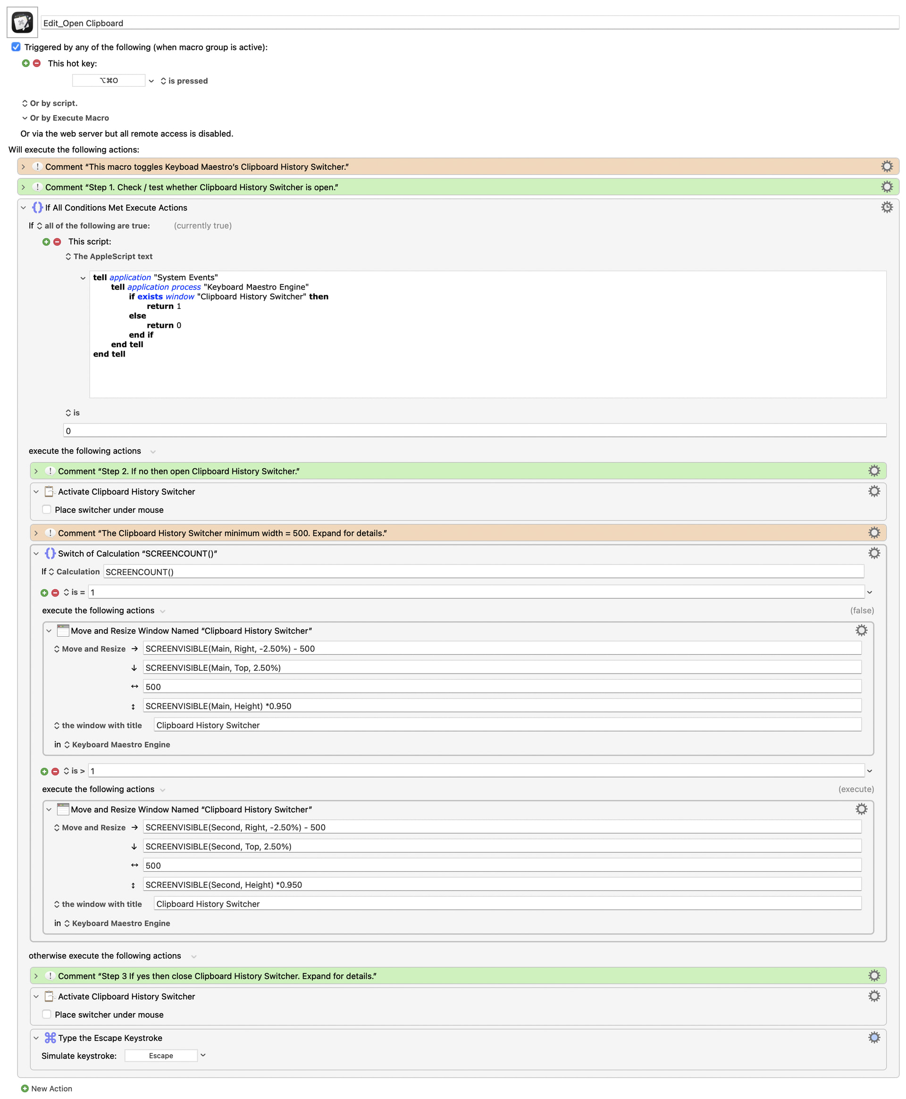
Task: Click gear on first Move and Resize action
Action: click(861, 630)
